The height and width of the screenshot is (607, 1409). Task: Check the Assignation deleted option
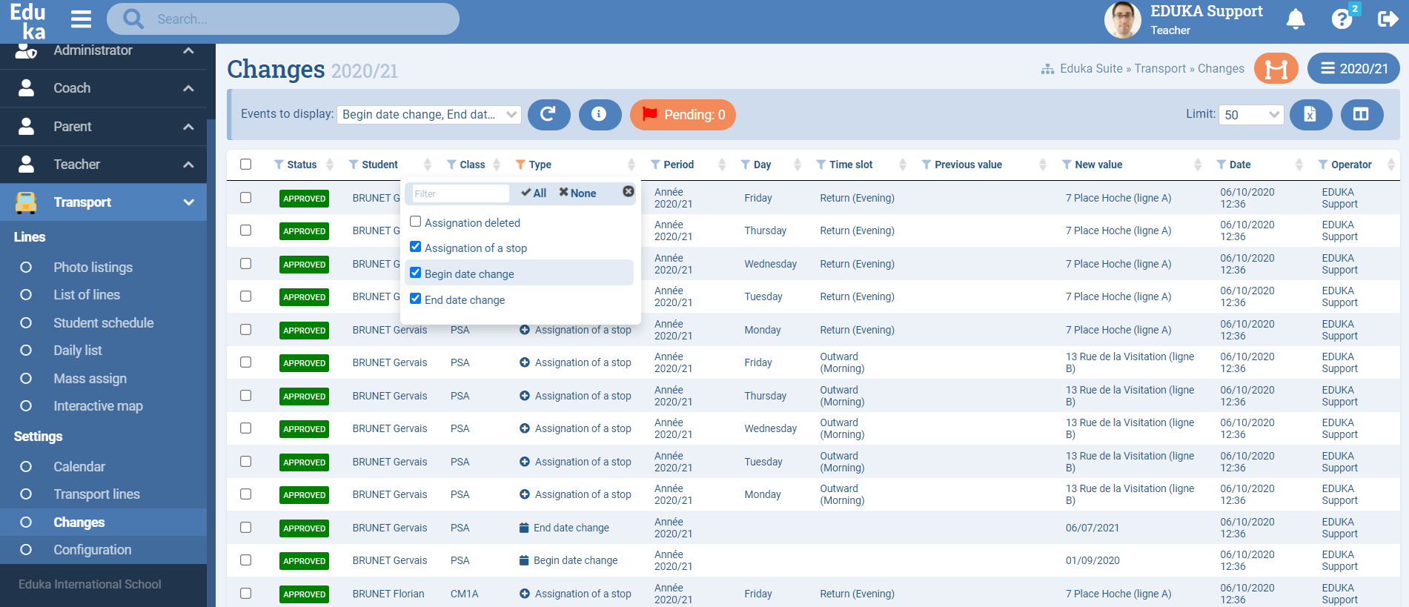[x=416, y=222]
